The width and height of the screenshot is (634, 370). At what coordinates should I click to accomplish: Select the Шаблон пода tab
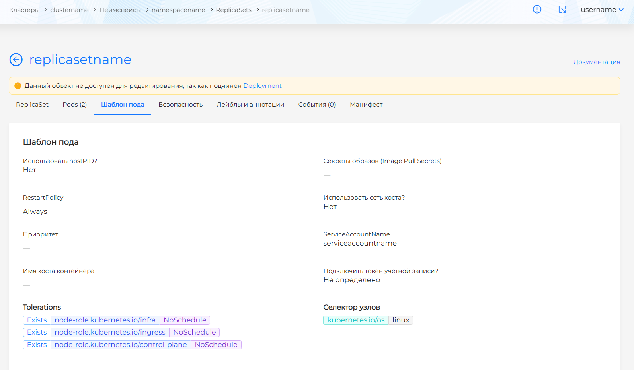click(x=123, y=105)
